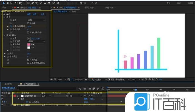195x112 pixels.
Task: Open layer 1 blending mode 正常 dropdown
Action: 46,96
